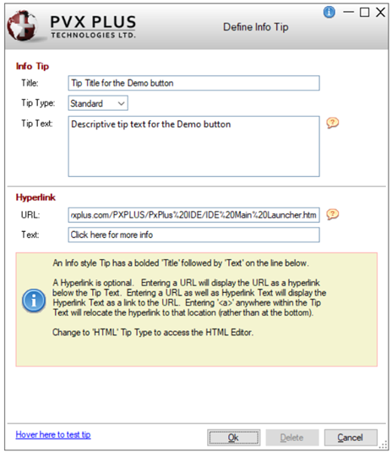The width and height of the screenshot is (392, 453).
Task: Click inside the Tip Text box
Action: [x=193, y=146]
